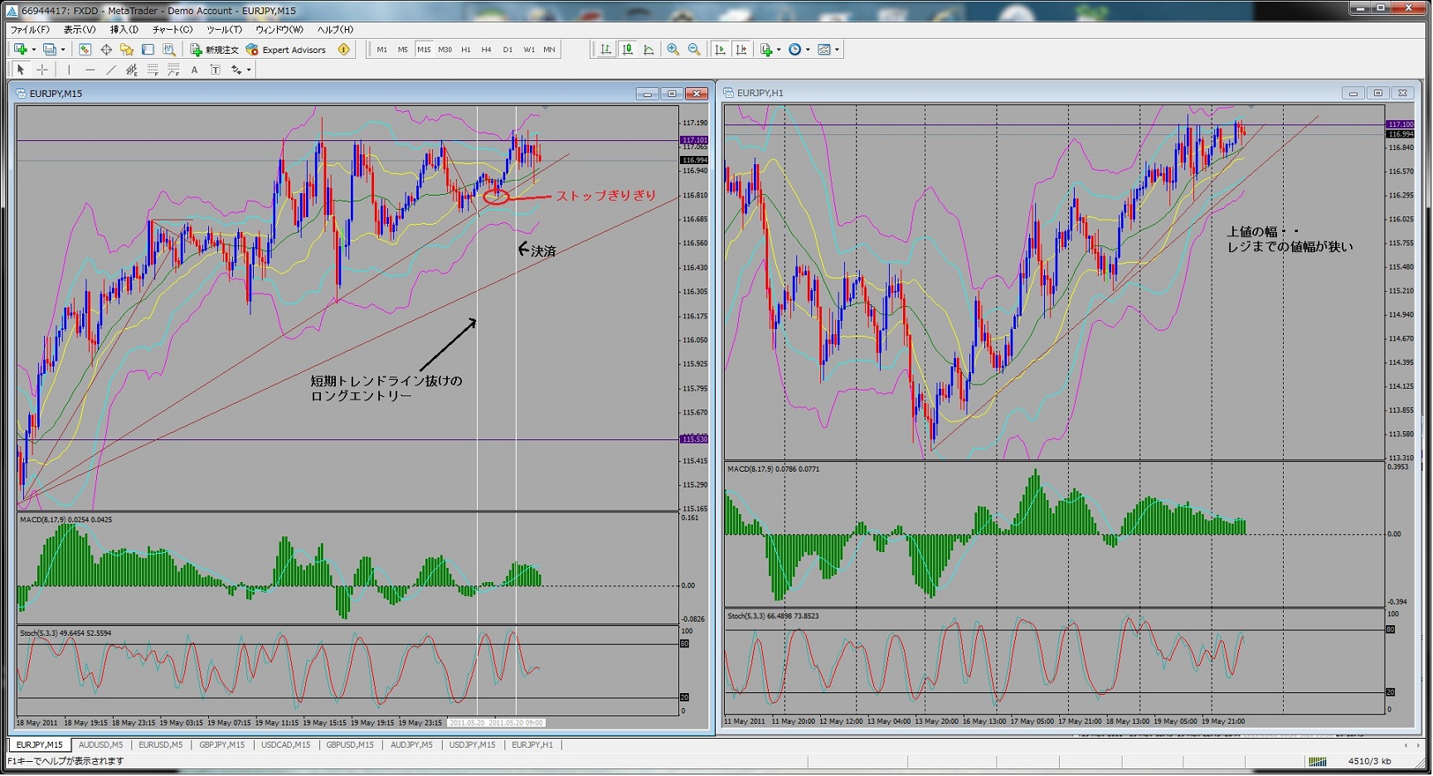
Task: Select the trendline drawing tool
Action: tap(110, 70)
